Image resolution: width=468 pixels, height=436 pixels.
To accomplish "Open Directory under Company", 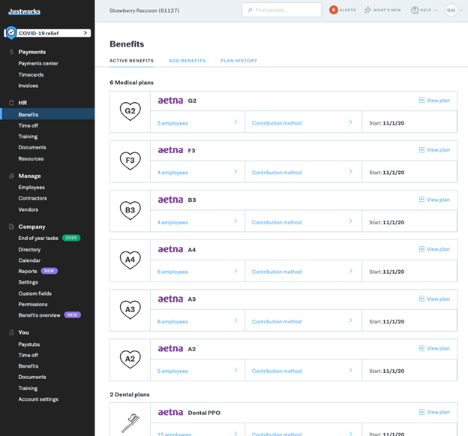I will (29, 249).
